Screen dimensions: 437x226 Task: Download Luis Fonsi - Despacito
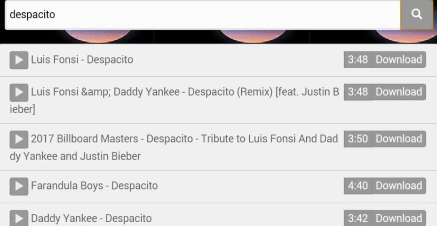[x=399, y=59]
